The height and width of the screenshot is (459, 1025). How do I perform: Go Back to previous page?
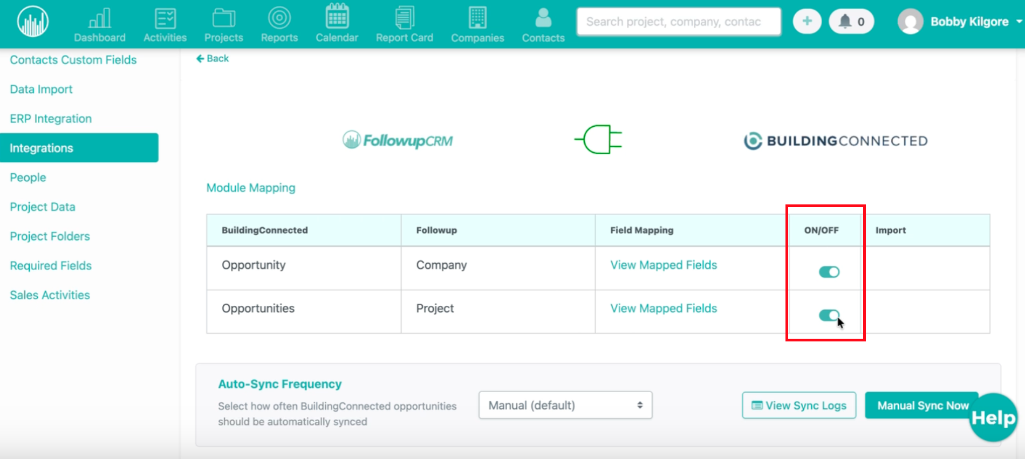pos(213,58)
